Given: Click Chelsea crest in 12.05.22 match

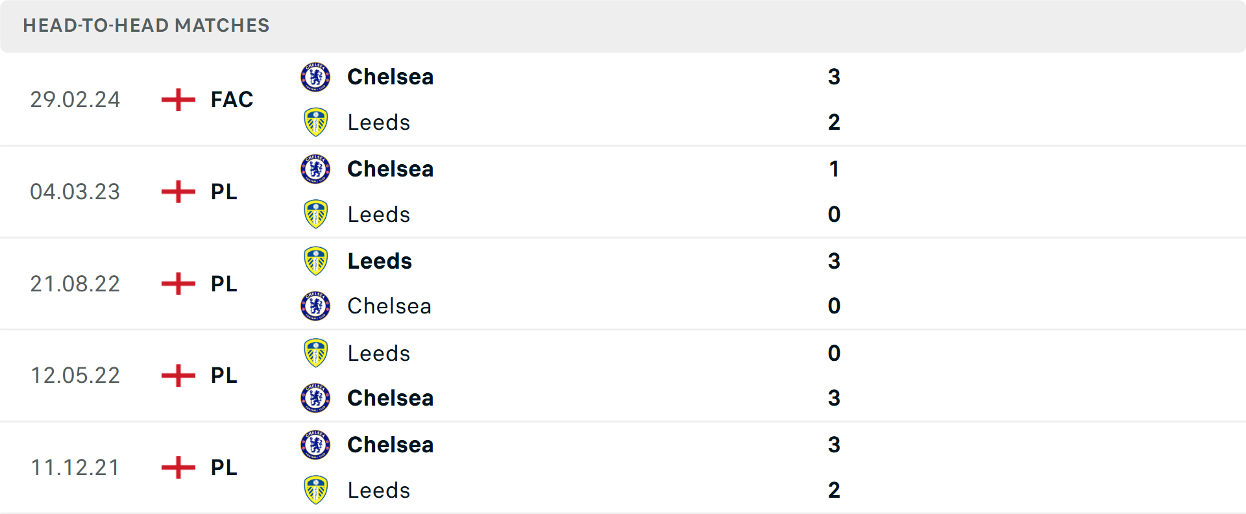Looking at the screenshot, I should coord(315,398).
